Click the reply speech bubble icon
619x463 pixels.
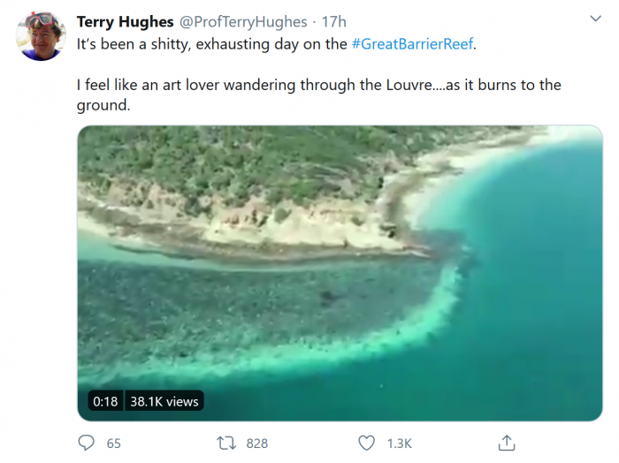click(87, 443)
